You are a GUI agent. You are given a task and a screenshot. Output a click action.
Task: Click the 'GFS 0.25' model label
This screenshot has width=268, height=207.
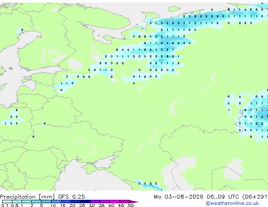pyautogui.click(x=71, y=196)
